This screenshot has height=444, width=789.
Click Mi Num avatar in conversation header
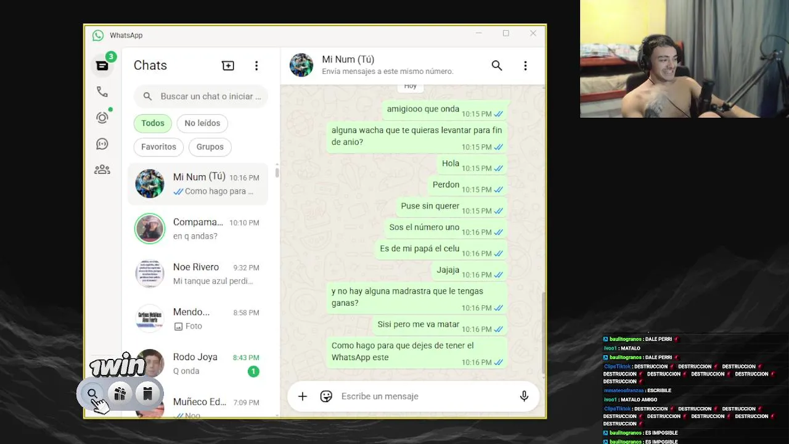click(301, 65)
